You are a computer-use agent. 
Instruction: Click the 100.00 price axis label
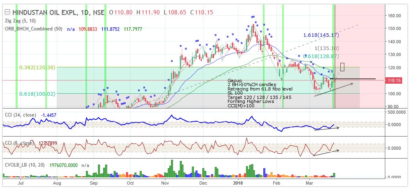(395, 94)
